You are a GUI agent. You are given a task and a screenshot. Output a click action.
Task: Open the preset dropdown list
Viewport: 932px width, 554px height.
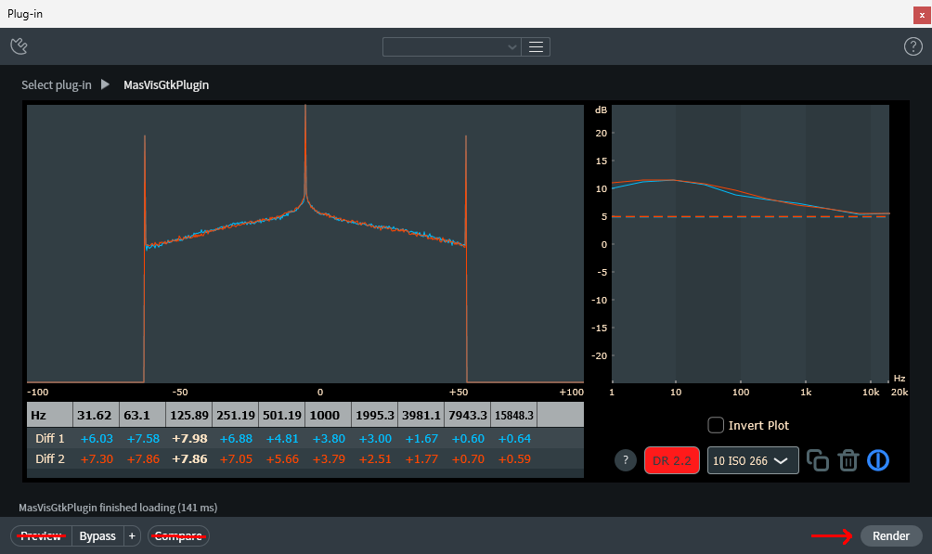click(452, 47)
